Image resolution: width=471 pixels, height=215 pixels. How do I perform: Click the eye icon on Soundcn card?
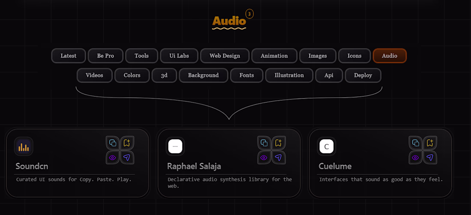click(113, 157)
